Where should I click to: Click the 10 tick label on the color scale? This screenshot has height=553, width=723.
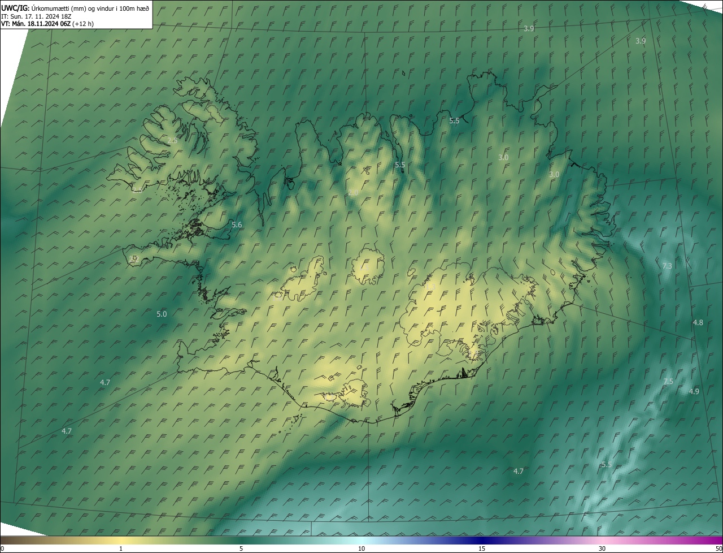(x=361, y=548)
